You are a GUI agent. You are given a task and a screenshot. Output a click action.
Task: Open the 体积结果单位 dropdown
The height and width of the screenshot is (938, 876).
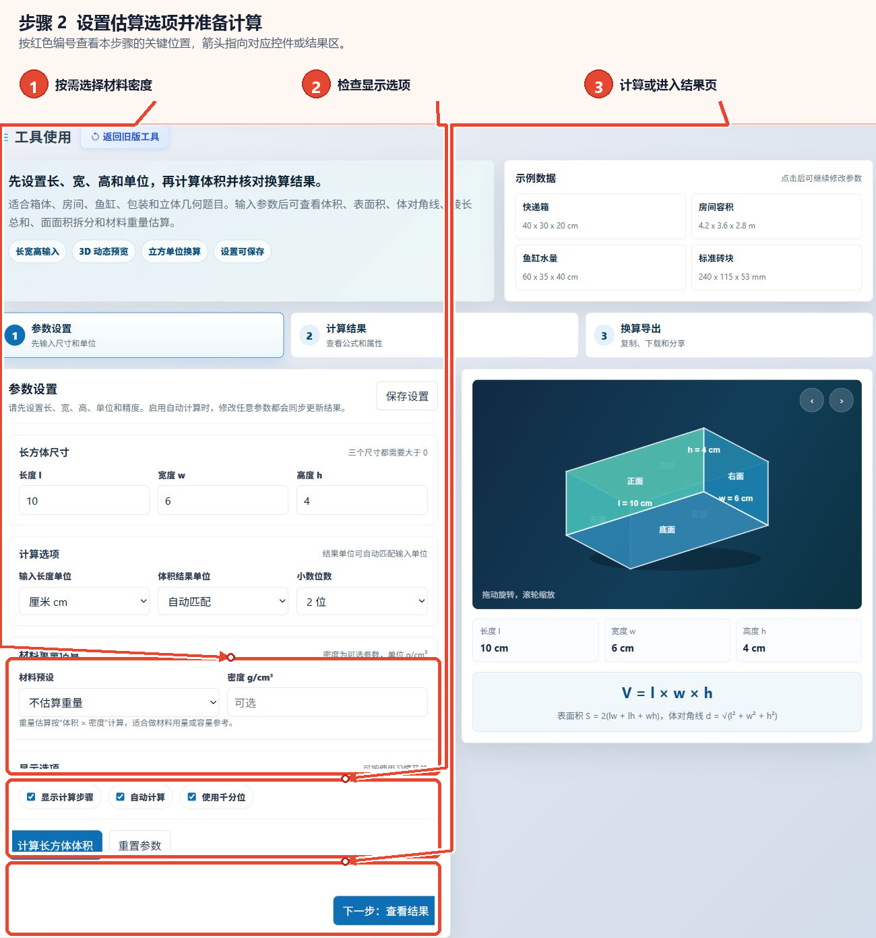(x=223, y=601)
